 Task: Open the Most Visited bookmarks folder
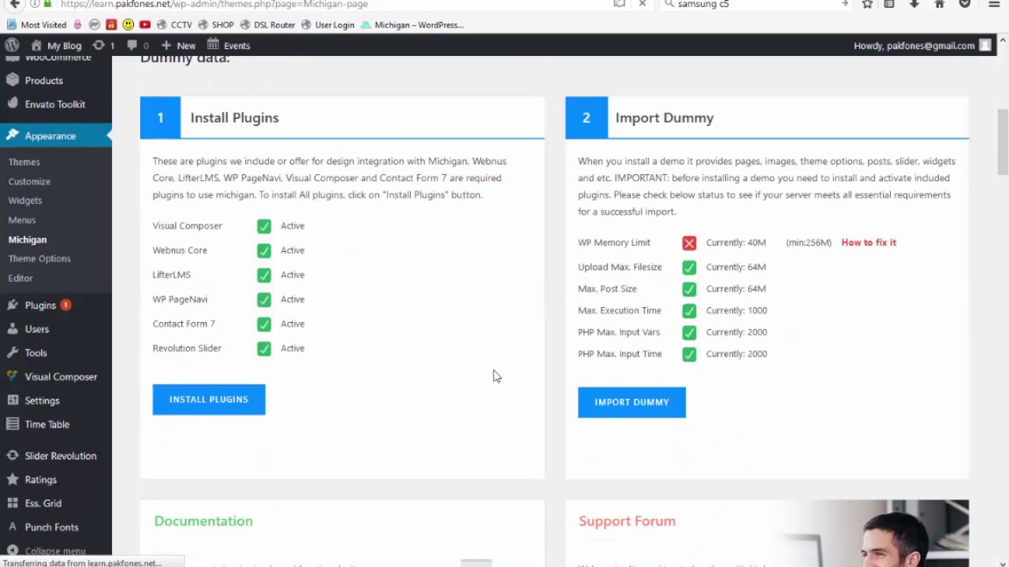click(37, 24)
